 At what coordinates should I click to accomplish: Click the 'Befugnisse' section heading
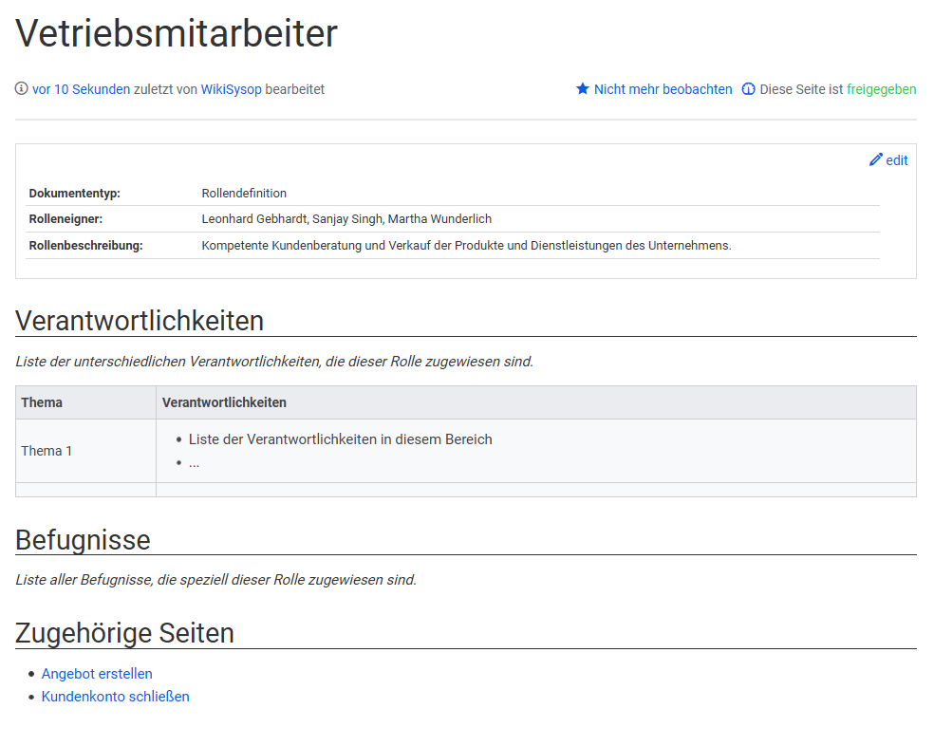pos(83,540)
